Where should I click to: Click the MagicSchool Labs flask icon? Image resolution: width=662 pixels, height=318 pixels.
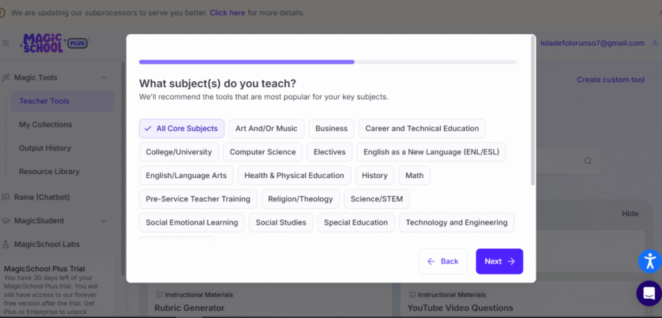[x=6, y=244]
